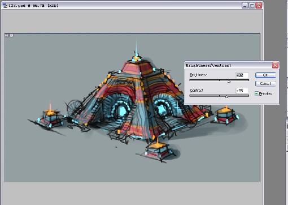The image size is (288, 205).
Task: Close the Brightness/Contrast dialog with the red X
Action: 275,65
